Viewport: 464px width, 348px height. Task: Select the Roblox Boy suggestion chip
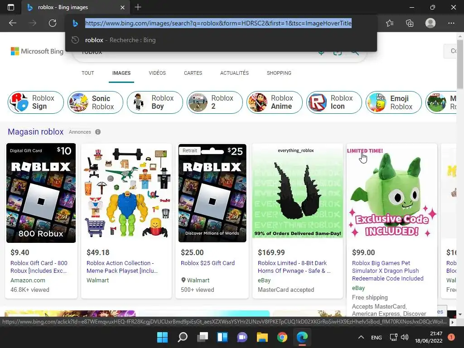tap(155, 102)
